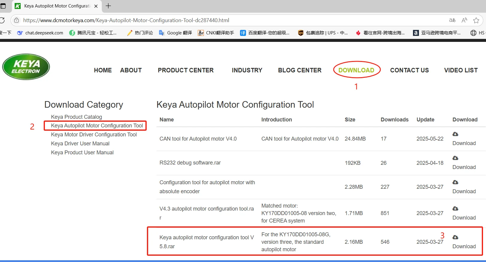Screen dimensions: 486x262
Task: Click Download text for CAN tool V4.0
Action: 464,143
